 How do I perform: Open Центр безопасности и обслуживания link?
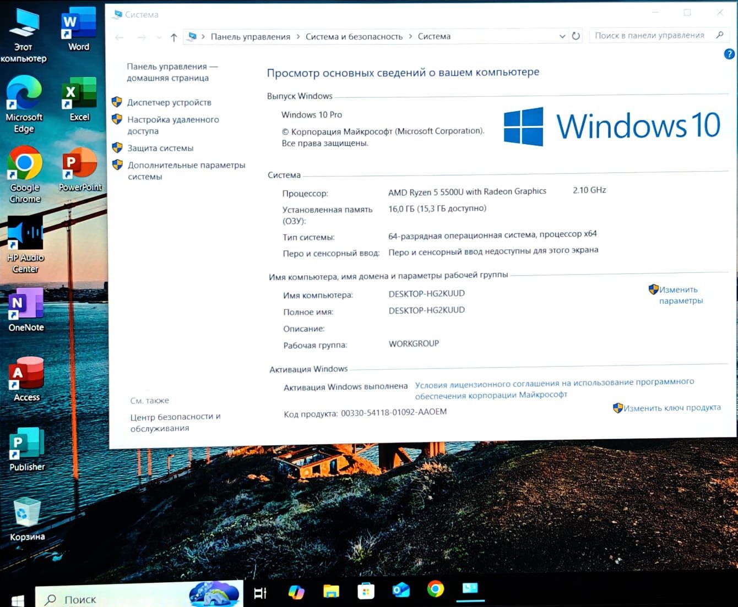(x=175, y=422)
